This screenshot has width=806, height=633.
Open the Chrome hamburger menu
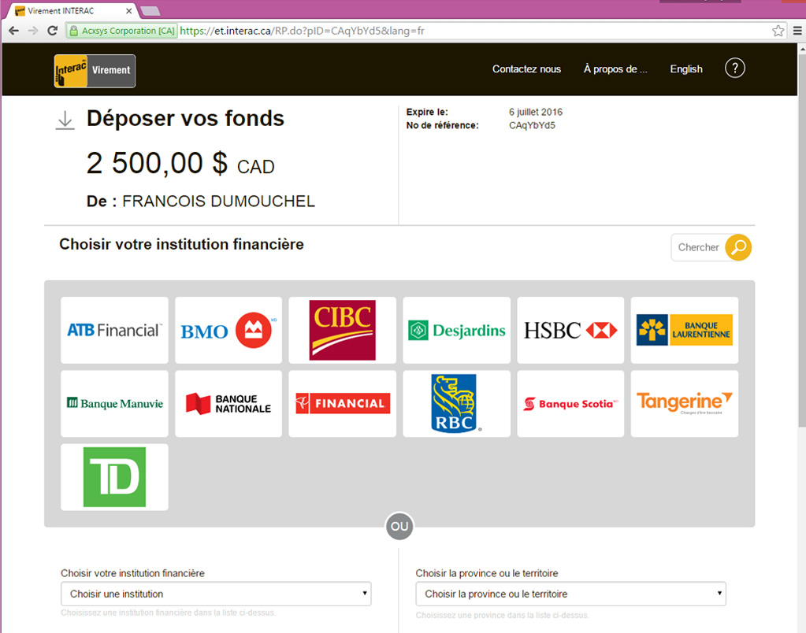797,31
